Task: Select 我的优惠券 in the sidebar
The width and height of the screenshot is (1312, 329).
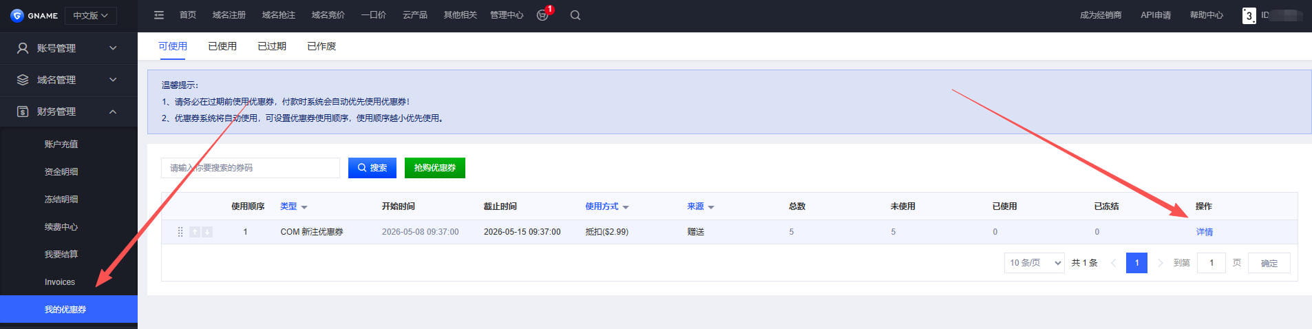Action: (x=69, y=309)
